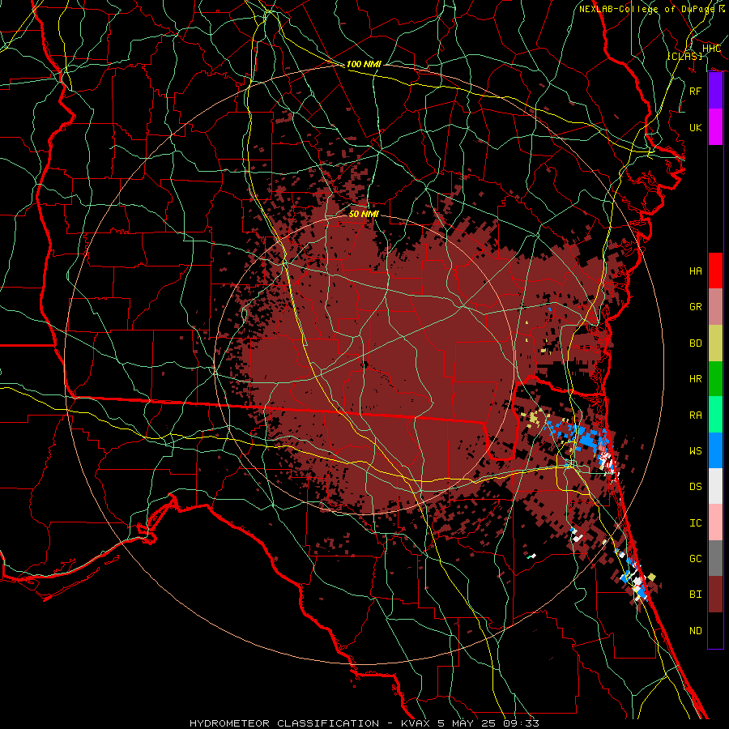Click the UK magenta legend swatch
Screen dimensions: 729x729
[x=715, y=127]
